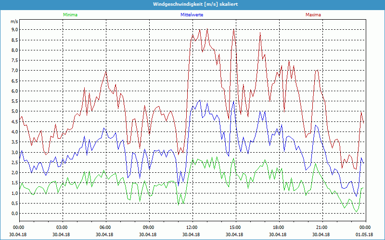Image resolution: width=385 pixels, height=240 pixels.
Task: Click the 18:00 time axis label
Action: pyautogui.click(x=279, y=227)
